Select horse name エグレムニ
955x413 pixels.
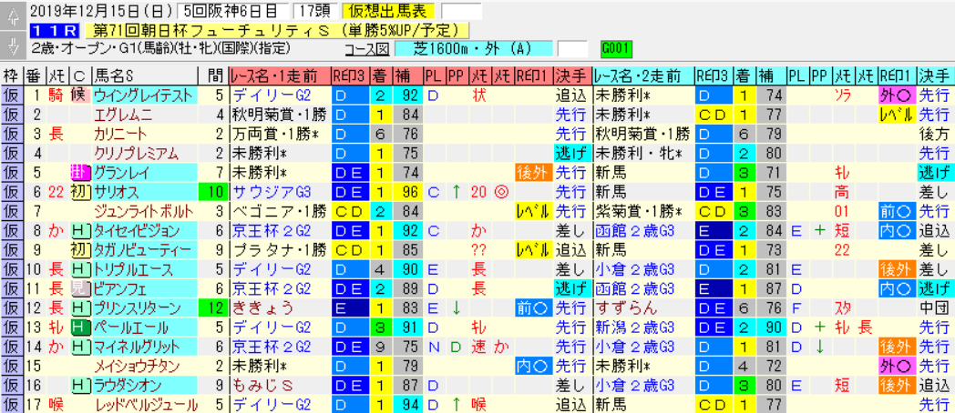(x=144, y=115)
